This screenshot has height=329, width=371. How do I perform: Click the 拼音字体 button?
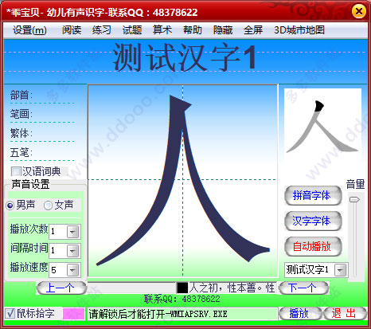(313, 196)
